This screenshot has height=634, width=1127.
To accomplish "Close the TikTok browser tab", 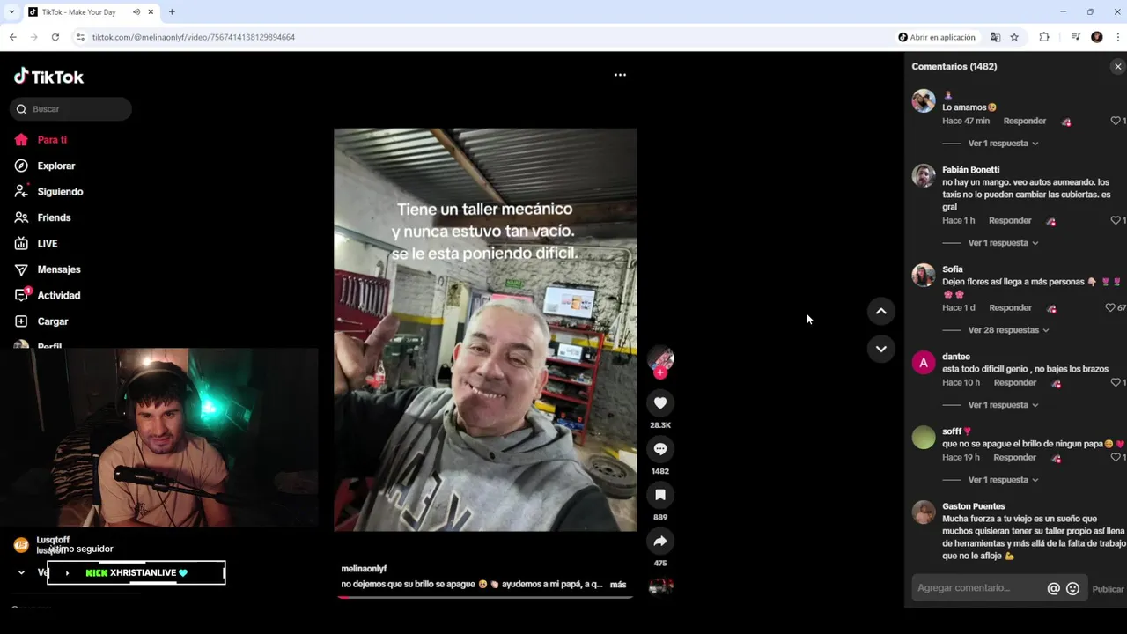I will (x=151, y=12).
